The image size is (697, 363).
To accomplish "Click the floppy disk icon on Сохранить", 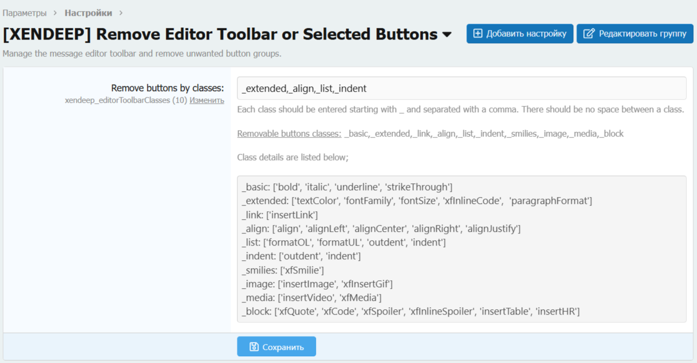I will (254, 347).
